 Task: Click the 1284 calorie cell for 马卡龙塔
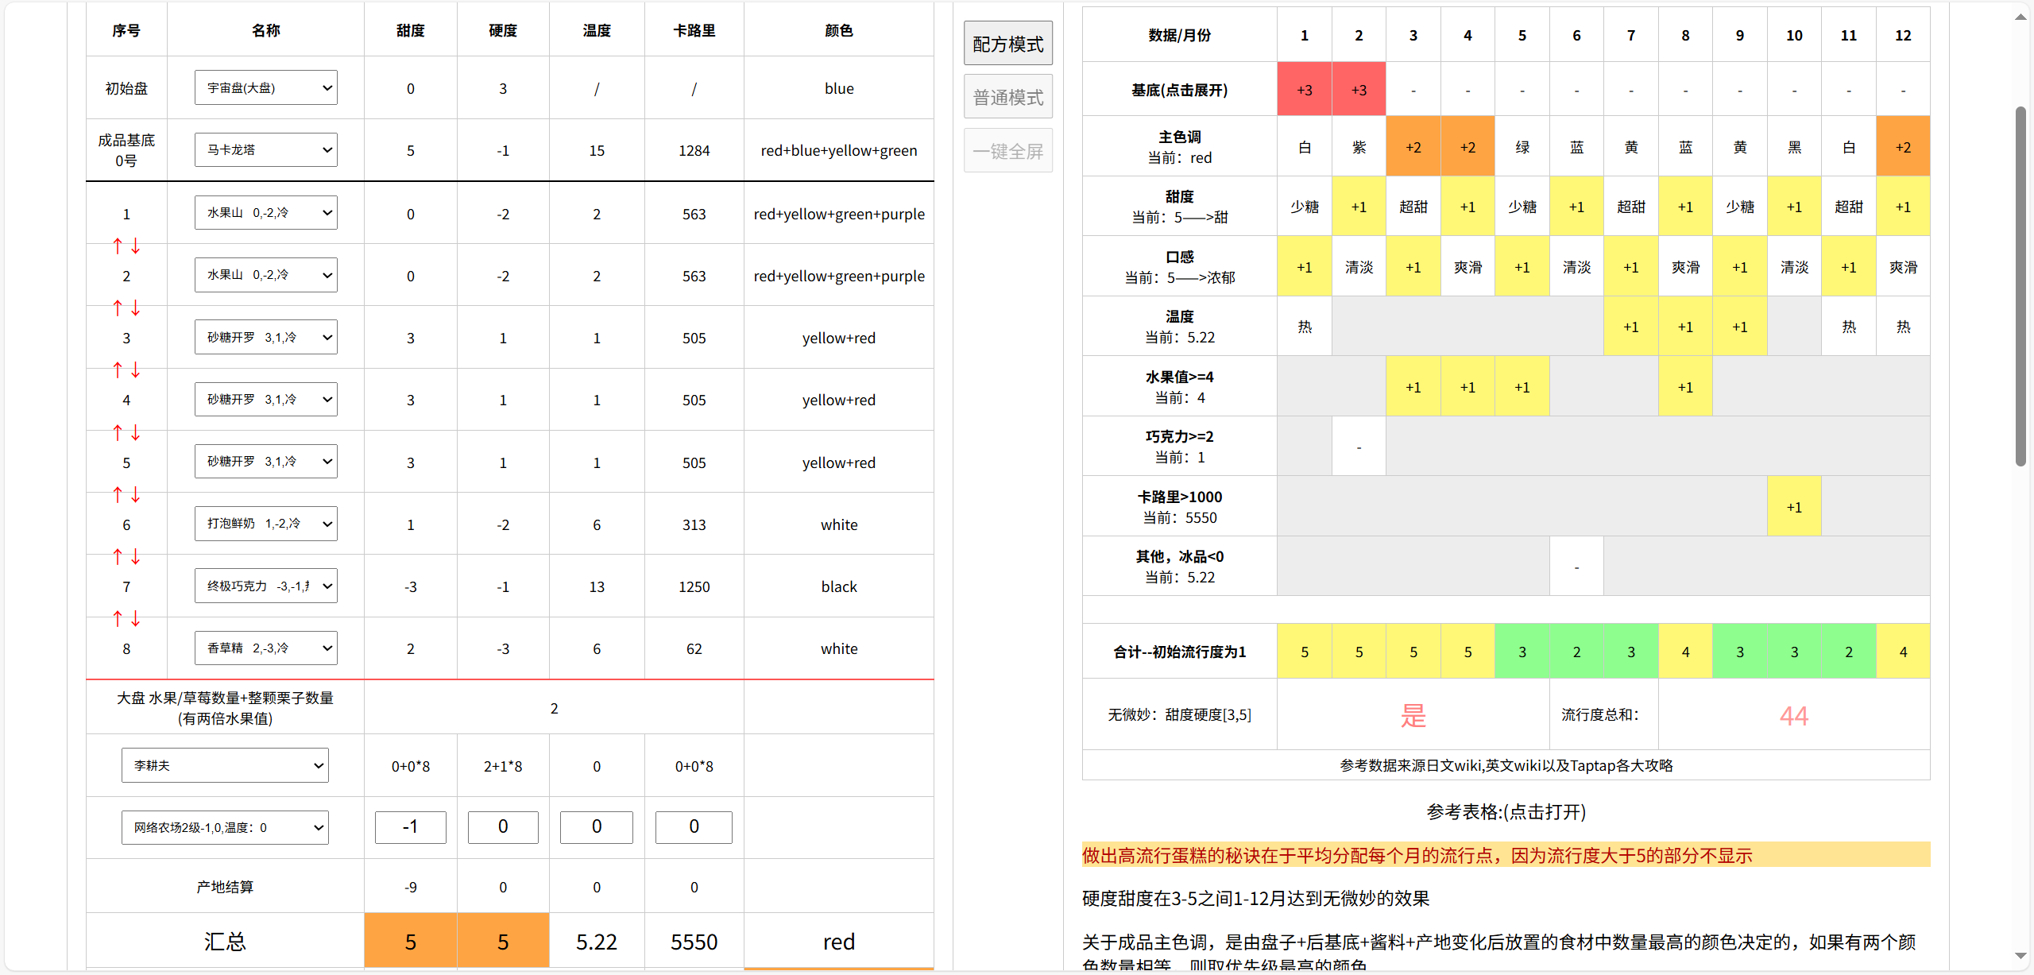[694, 150]
